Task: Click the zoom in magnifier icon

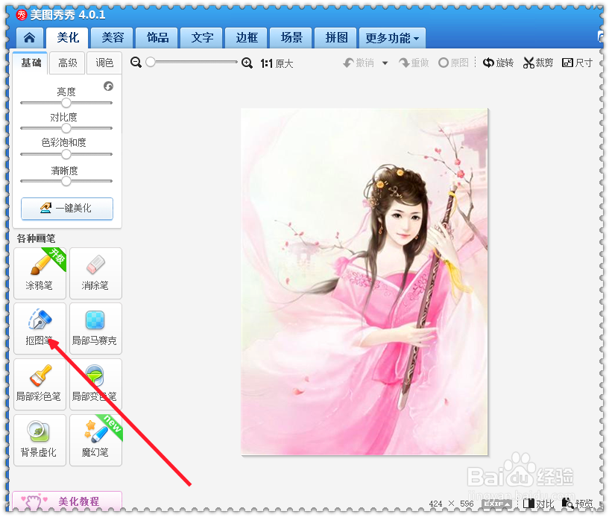Action: coord(247,63)
